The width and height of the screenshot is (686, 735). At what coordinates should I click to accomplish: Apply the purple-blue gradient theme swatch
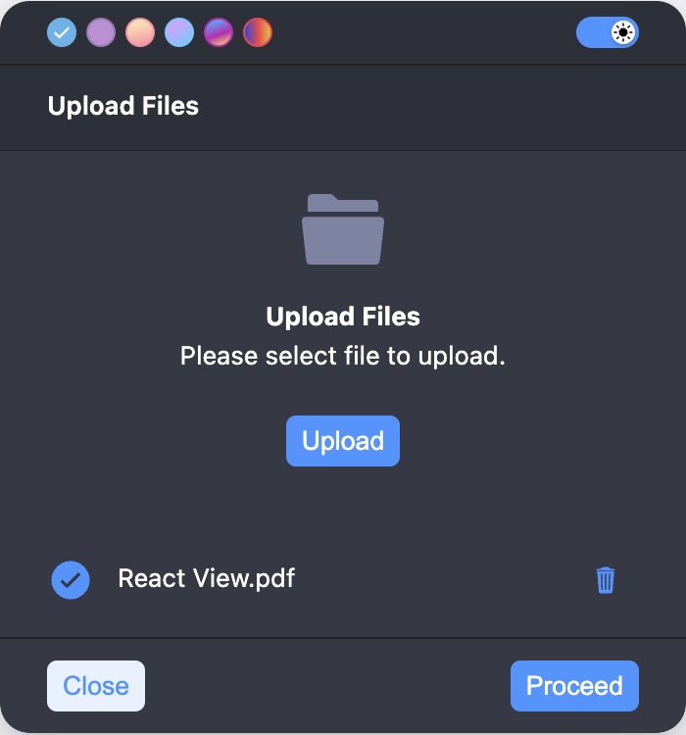pos(219,32)
